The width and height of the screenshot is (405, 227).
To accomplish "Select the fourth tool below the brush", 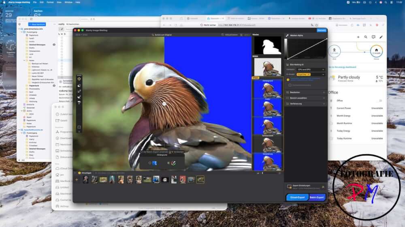I will click(x=79, y=97).
